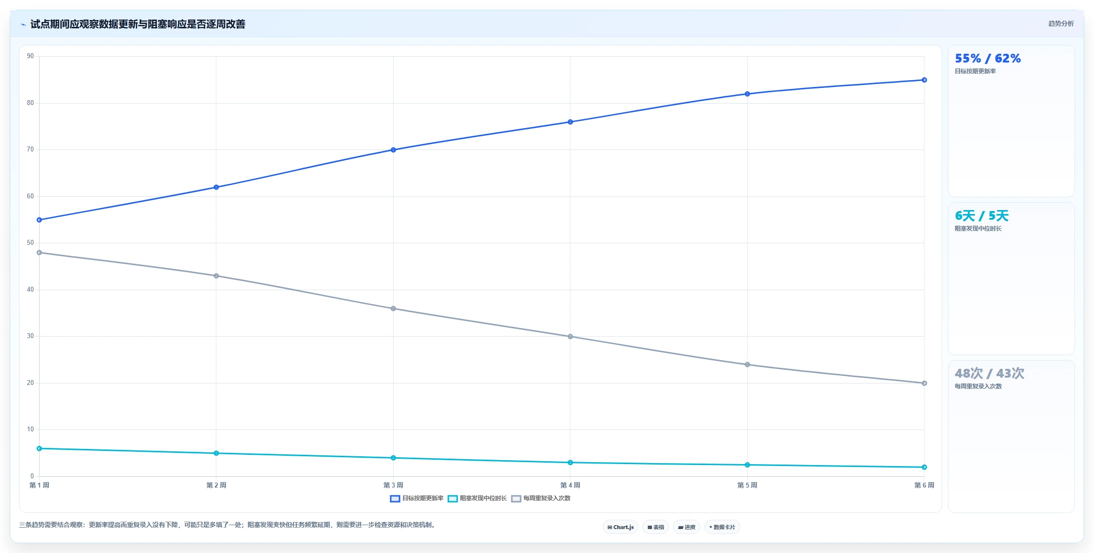Click the 48次 / 43次 duplicate-entry value

(x=989, y=374)
